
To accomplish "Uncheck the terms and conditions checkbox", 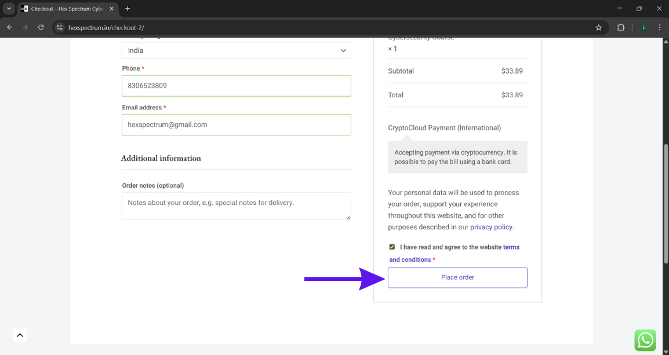I will point(392,247).
